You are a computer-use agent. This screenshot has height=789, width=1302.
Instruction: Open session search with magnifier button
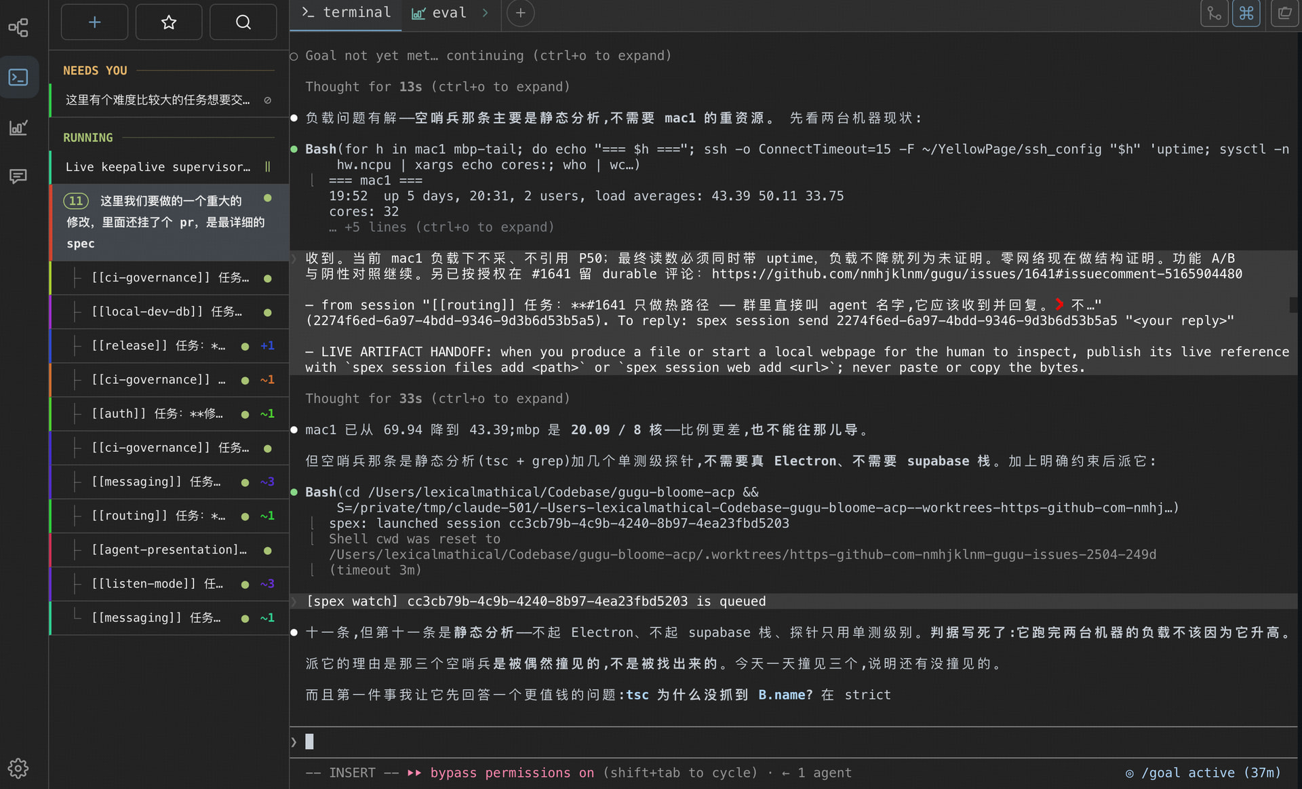point(243,22)
